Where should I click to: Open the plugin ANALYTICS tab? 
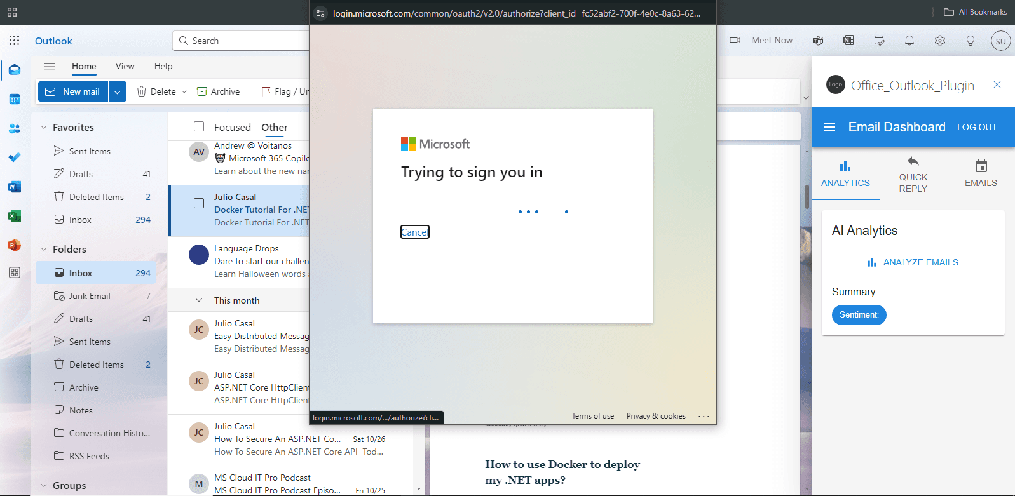[845, 175]
